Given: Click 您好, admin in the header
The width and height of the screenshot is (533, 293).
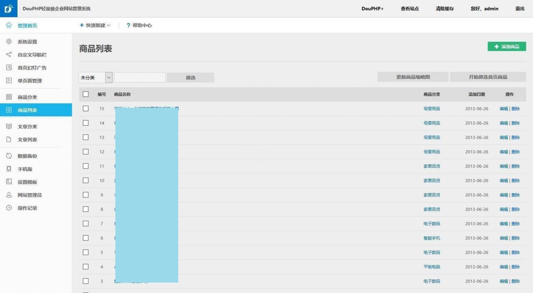Looking at the screenshot, I should 484,8.
